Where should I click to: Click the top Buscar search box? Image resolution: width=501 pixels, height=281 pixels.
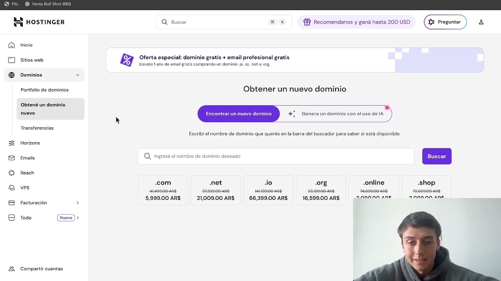pyautogui.click(x=224, y=22)
